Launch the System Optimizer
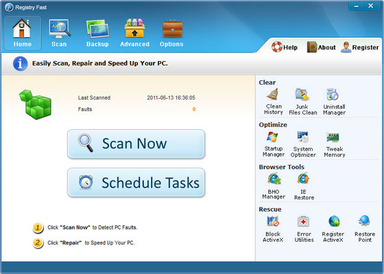This screenshot has height=274, width=384. point(303,144)
